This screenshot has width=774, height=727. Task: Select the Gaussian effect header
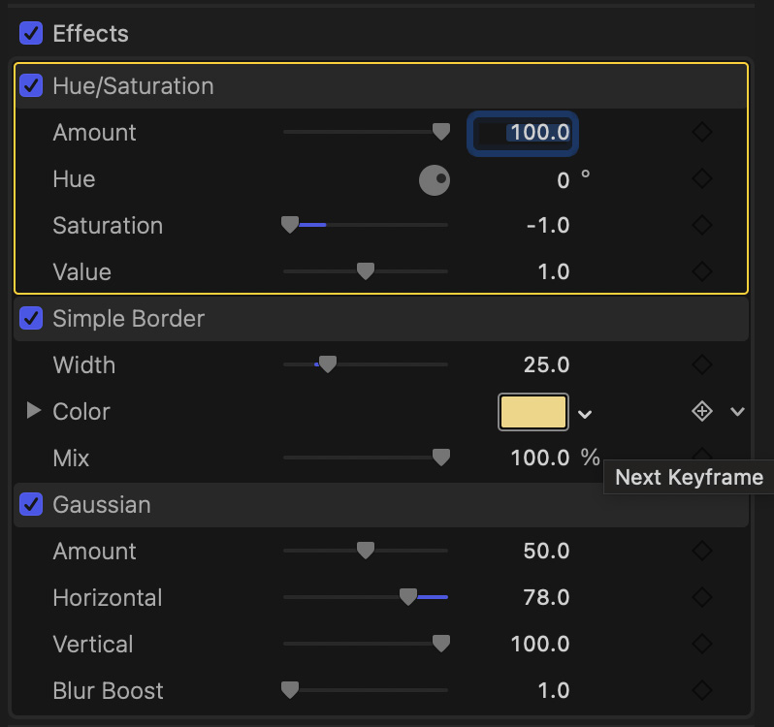click(x=102, y=505)
